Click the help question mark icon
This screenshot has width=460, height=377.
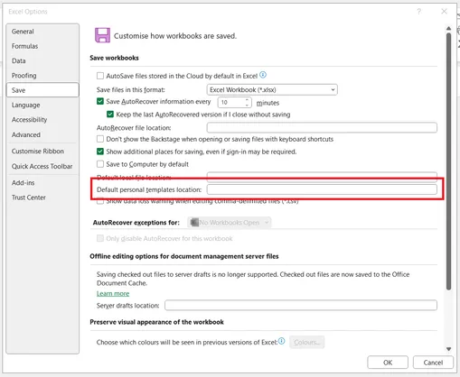point(418,12)
